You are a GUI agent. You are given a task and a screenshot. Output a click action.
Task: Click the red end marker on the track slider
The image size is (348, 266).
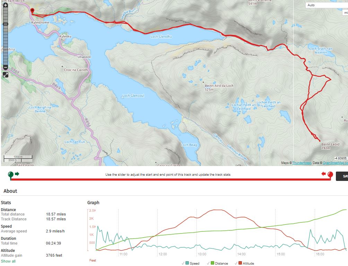pos(330,175)
